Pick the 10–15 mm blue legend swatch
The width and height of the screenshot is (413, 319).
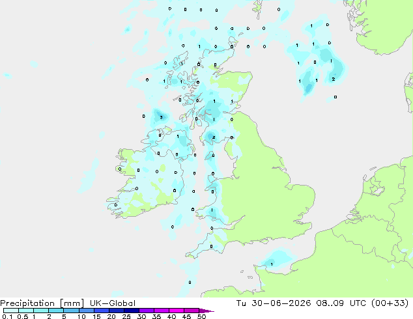(x=86, y=311)
